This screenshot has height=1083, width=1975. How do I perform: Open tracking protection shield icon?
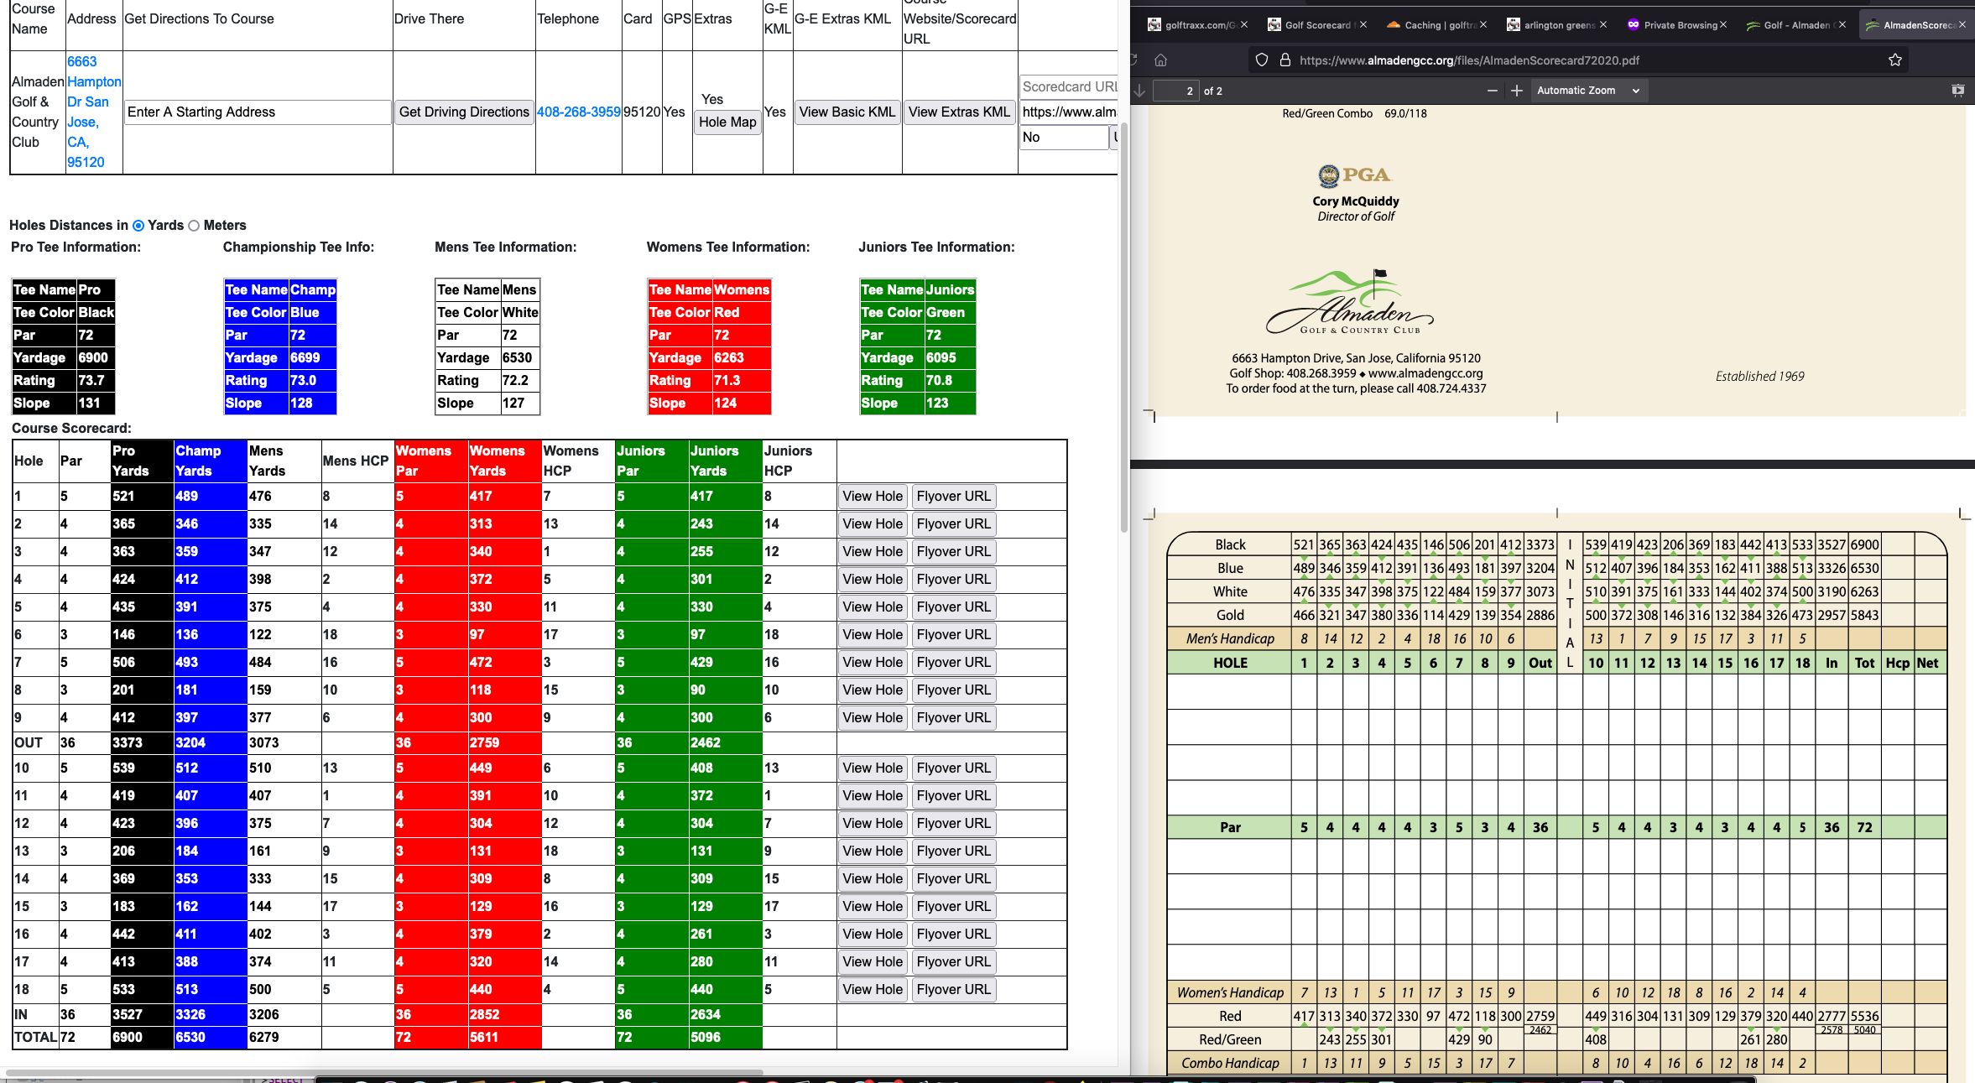(1262, 60)
